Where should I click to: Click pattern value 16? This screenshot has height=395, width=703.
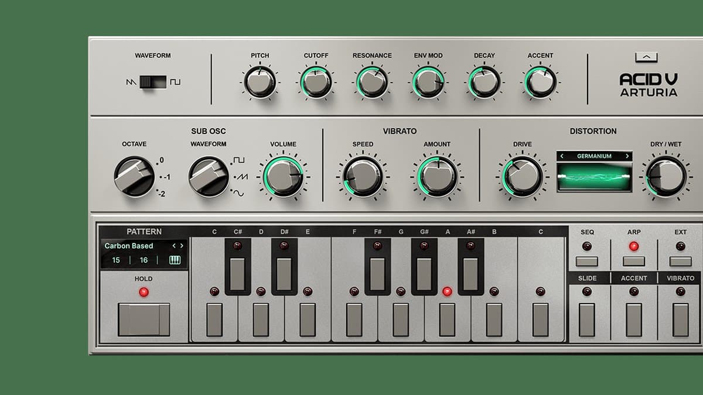click(144, 260)
